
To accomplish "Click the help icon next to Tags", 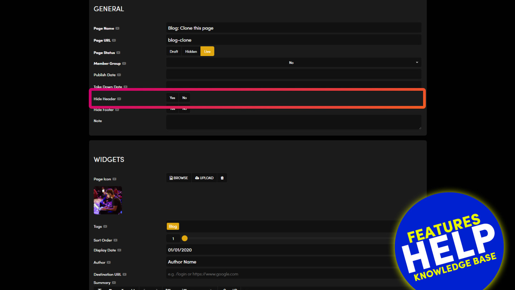I will click(x=105, y=227).
